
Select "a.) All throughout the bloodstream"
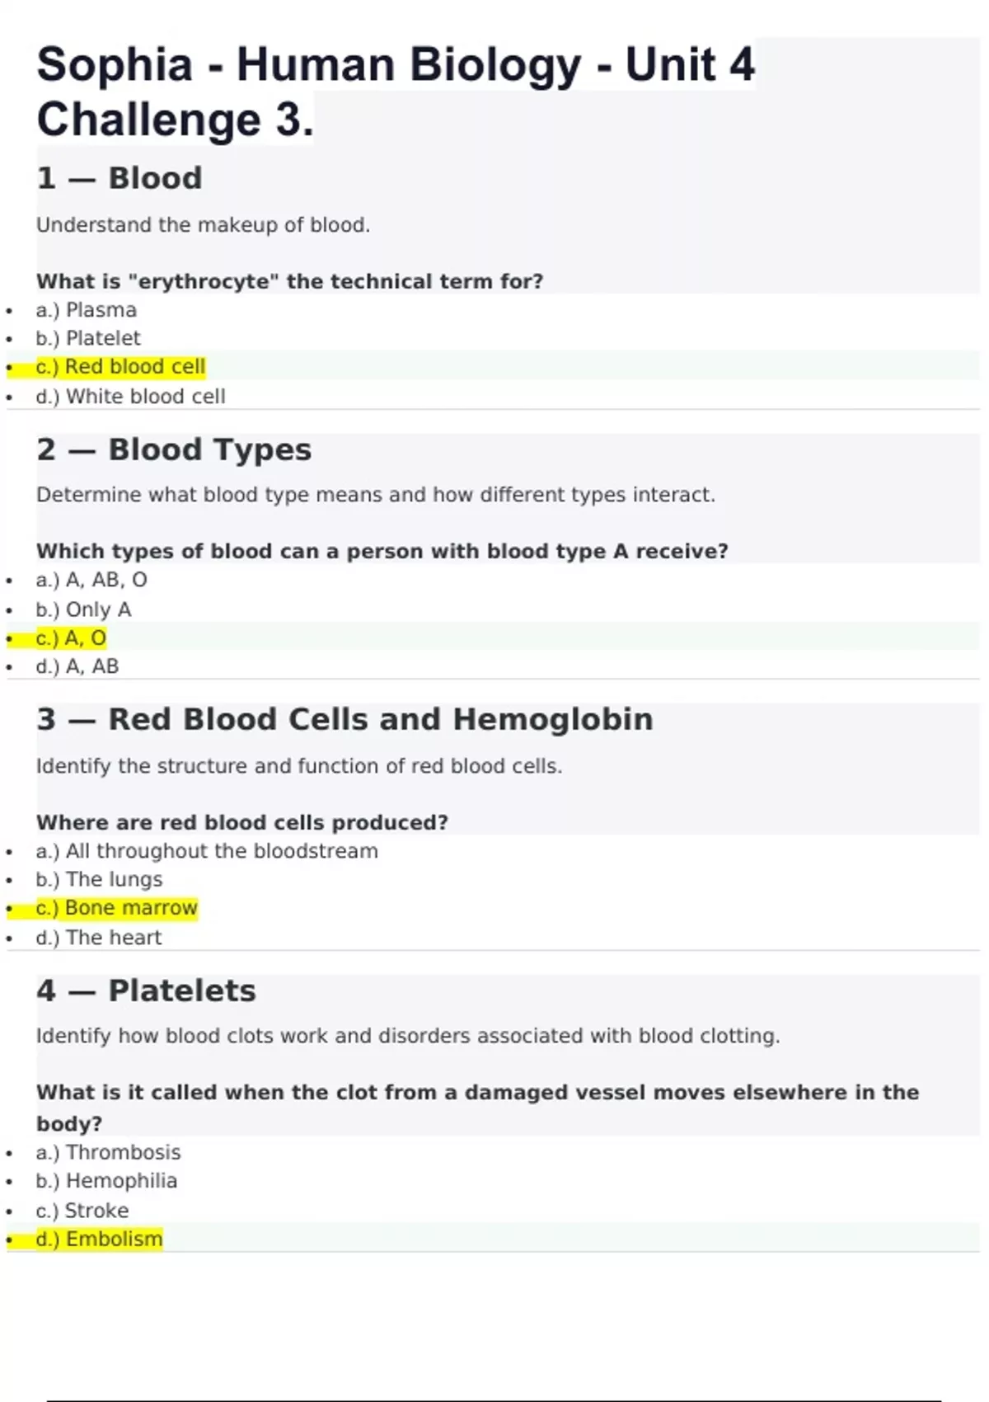click(x=207, y=851)
